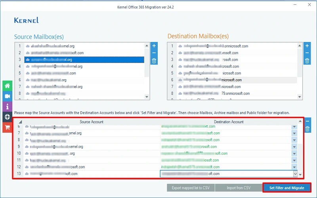Click the Kernel logo

(26, 20)
